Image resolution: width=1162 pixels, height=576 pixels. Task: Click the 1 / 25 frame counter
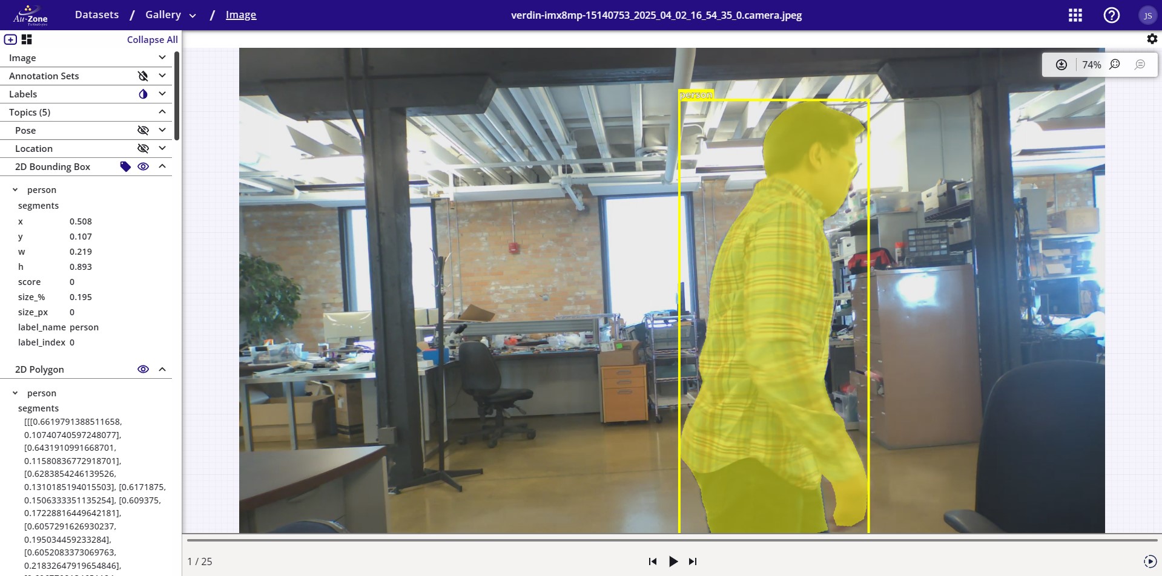tap(200, 561)
